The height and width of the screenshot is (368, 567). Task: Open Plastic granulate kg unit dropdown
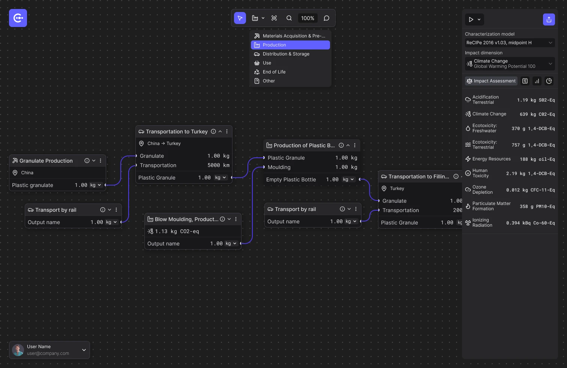tap(96, 185)
